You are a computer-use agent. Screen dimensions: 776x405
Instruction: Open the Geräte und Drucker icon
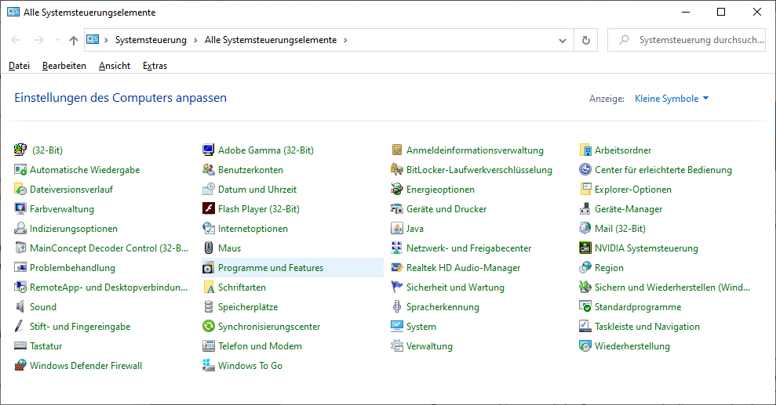coord(397,209)
